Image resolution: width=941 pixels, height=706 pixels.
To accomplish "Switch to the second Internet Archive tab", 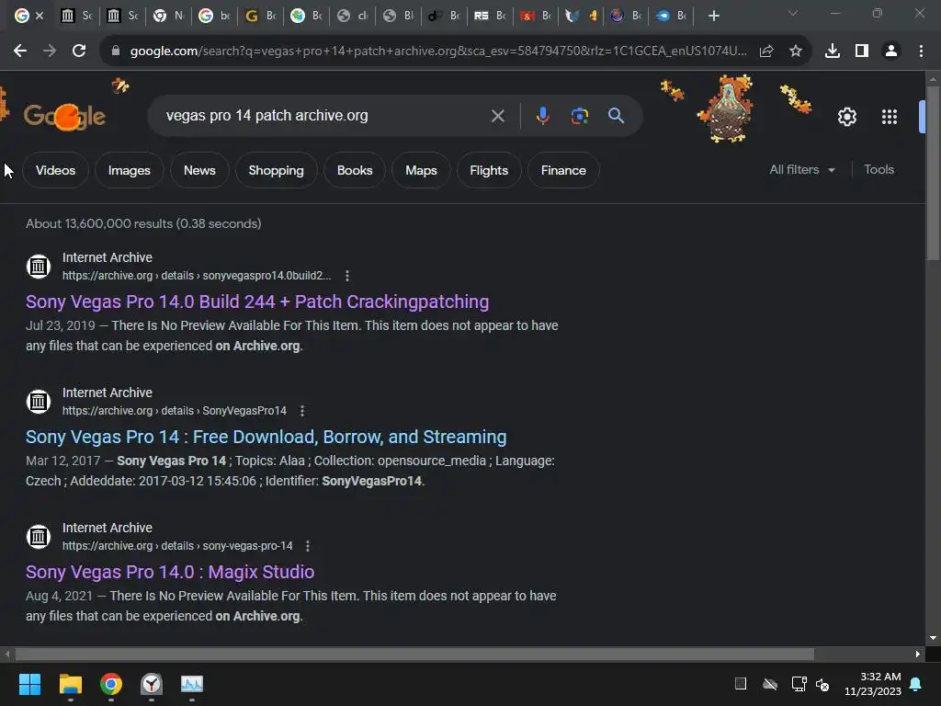I will pos(121,17).
